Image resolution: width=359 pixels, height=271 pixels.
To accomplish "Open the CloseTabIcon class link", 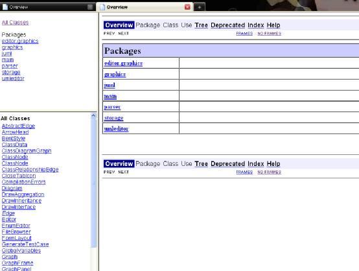I will coord(19,176).
